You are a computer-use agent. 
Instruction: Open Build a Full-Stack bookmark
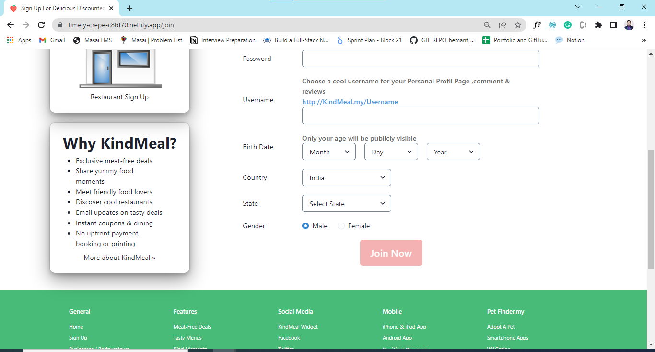coord(296,40)
